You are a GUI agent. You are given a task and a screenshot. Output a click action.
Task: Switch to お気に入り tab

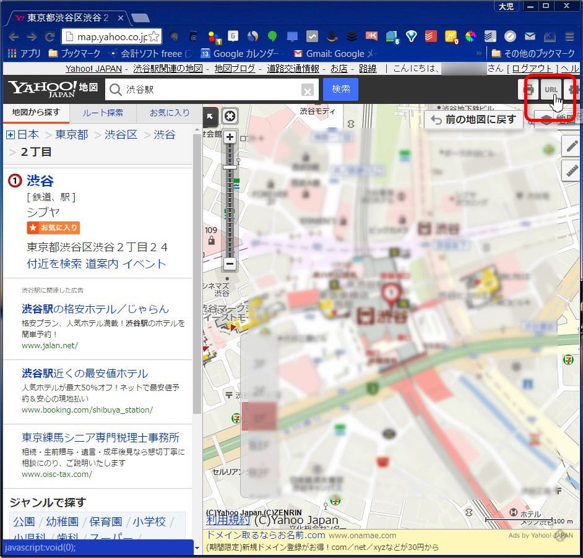coord(170,113)
